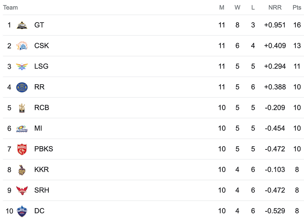Click the Team column header
304x219 pixels.
pyautogui.click(x=11, y=8)
